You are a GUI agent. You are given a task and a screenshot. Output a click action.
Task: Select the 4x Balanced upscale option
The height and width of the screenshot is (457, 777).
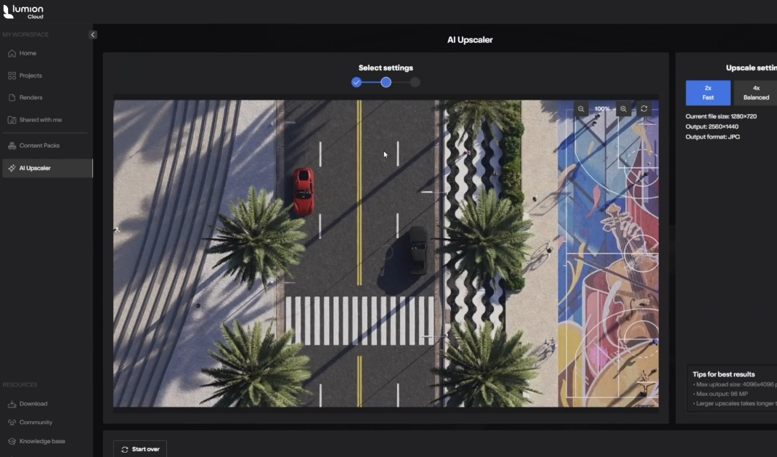(755, 93)
